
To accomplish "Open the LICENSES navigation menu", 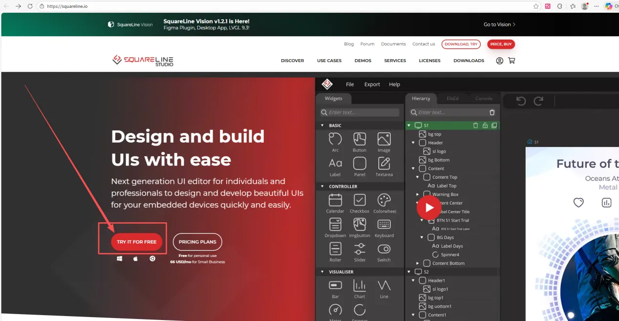I will 429,61.
